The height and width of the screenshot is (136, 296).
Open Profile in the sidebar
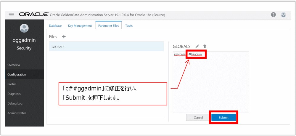[24, 84]
